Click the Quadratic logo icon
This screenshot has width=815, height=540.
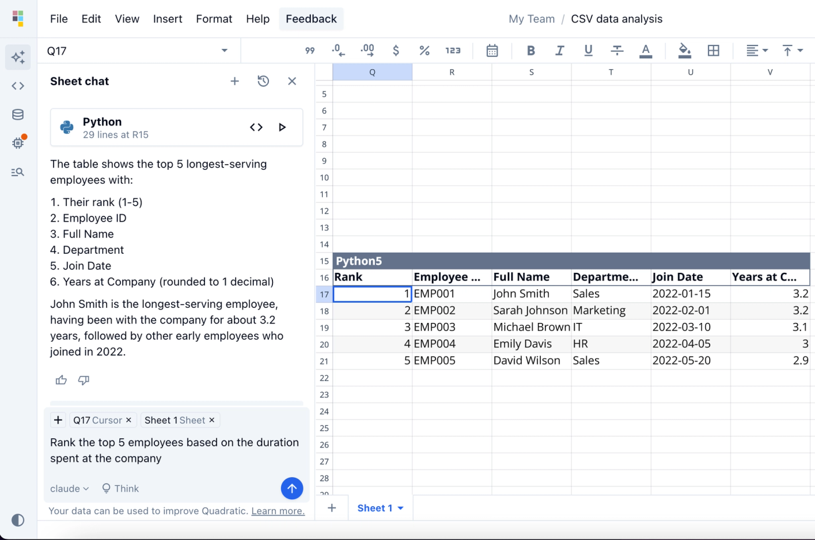(18, 19)
